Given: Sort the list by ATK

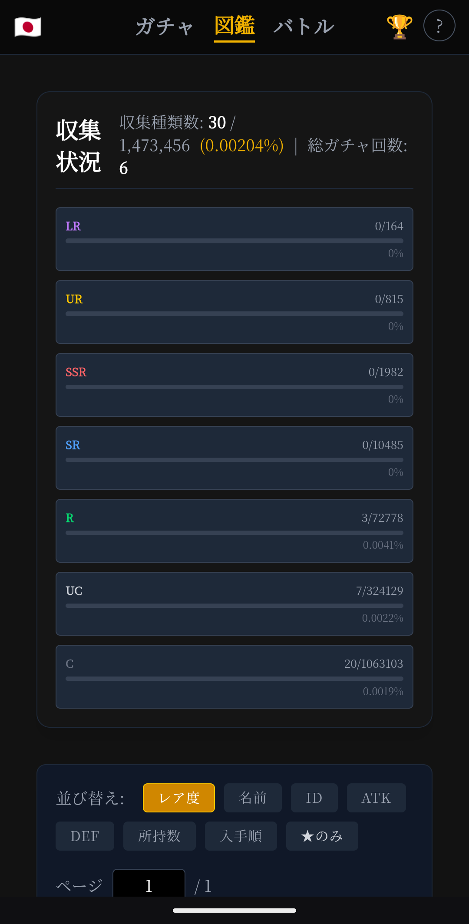Looking at the screenshot, I should [x=376, y=798].
